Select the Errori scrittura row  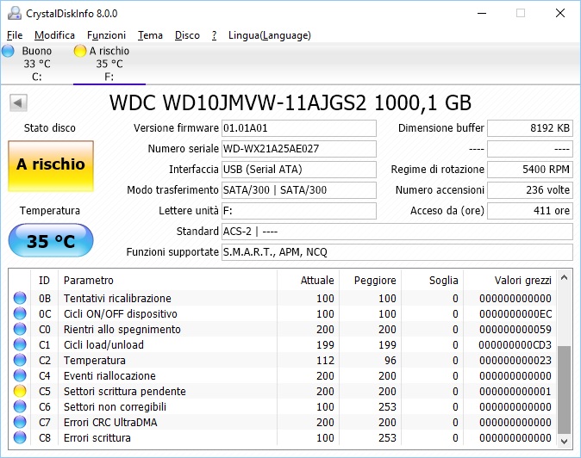283,437
